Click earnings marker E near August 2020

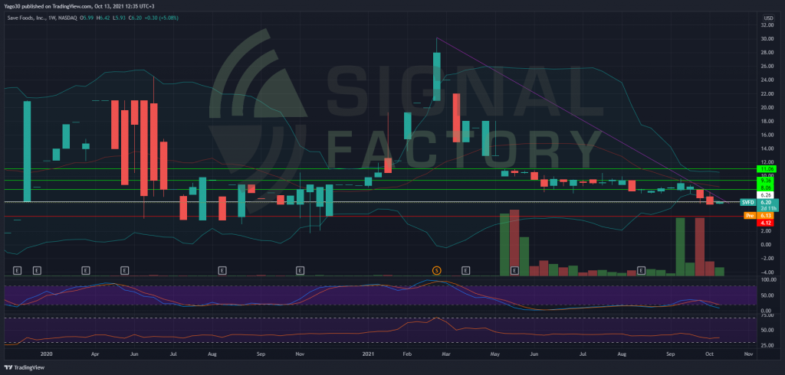point(222,270)
